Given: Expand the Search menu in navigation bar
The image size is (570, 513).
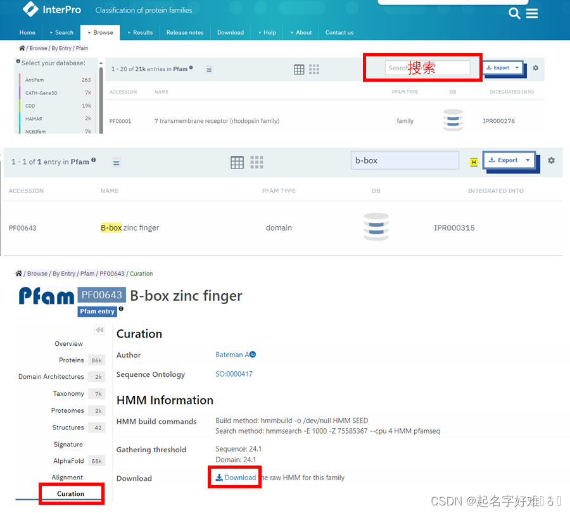Looking at the screenshot, I should [61, 32].
